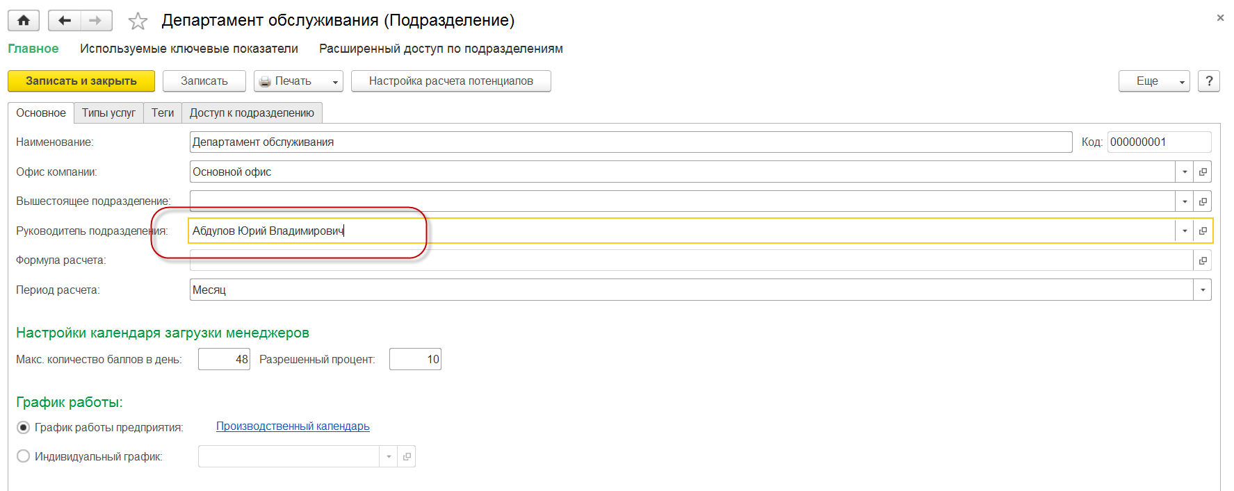Viewport: 1234px width, 491px height.
Task: Go to the home page icon
Action: (x=24, y=20)
